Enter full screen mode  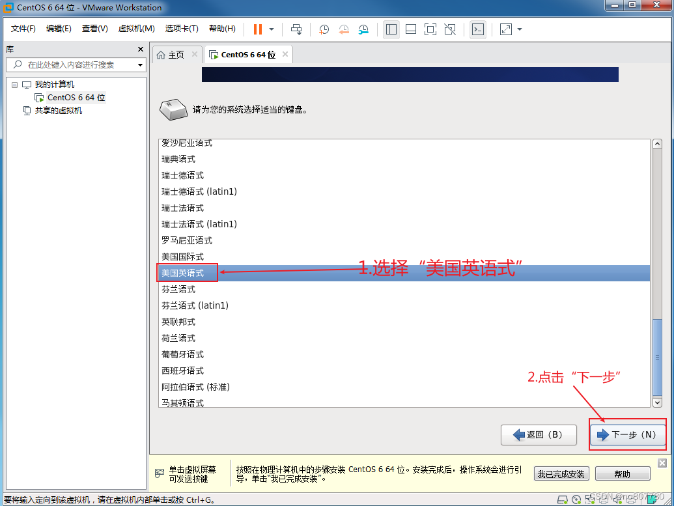[430, 29]
